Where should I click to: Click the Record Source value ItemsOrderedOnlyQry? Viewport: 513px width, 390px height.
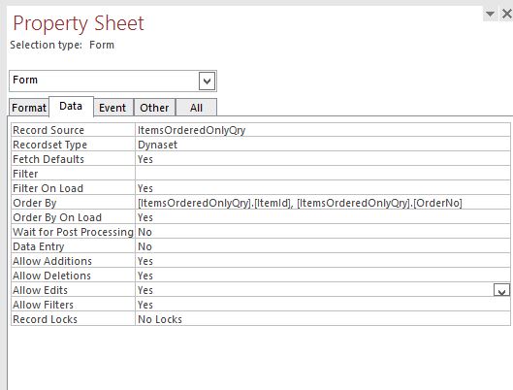point(323,130)
